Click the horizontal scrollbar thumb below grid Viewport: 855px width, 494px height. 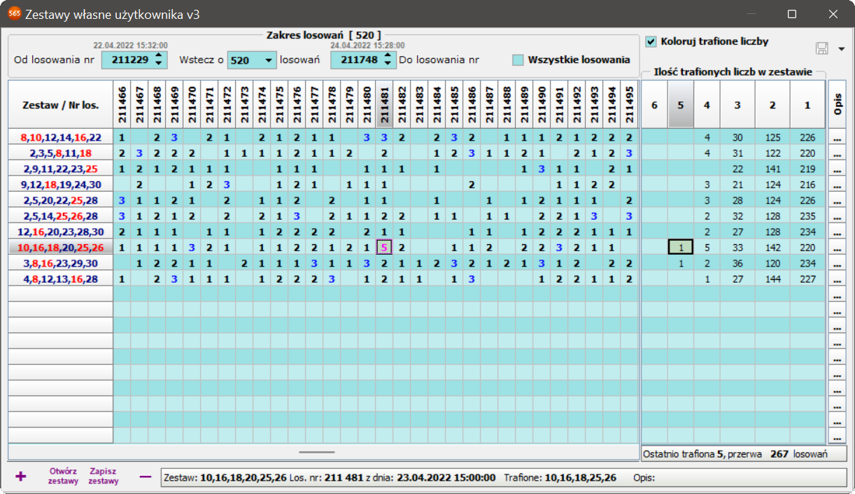[316, 452]
